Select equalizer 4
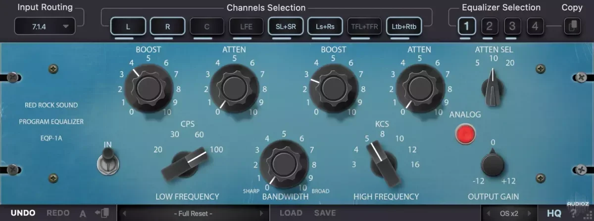Image resolution: width=594 pixels, height=221 pixels. point(535,26)
